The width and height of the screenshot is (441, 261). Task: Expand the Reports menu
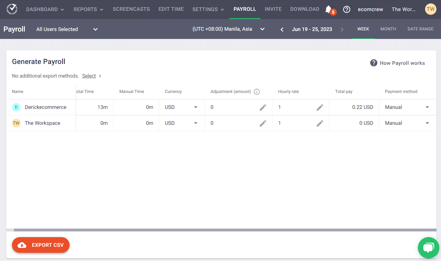(88, 9)
